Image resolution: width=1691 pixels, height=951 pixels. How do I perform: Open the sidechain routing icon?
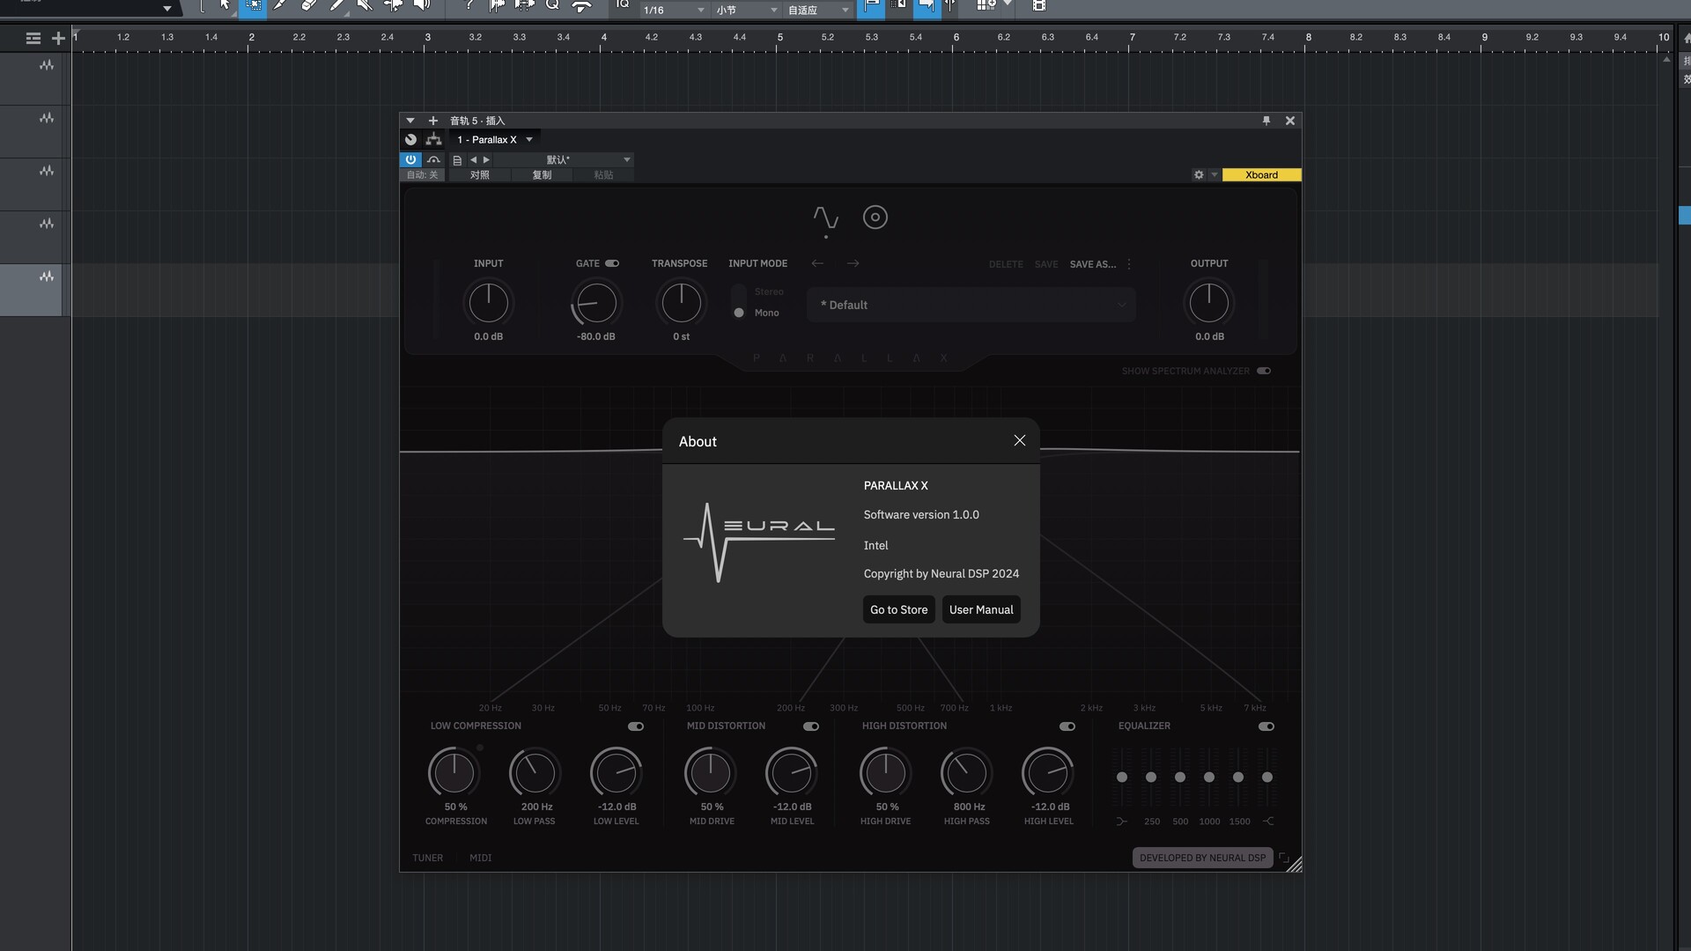tap(433, 139)
